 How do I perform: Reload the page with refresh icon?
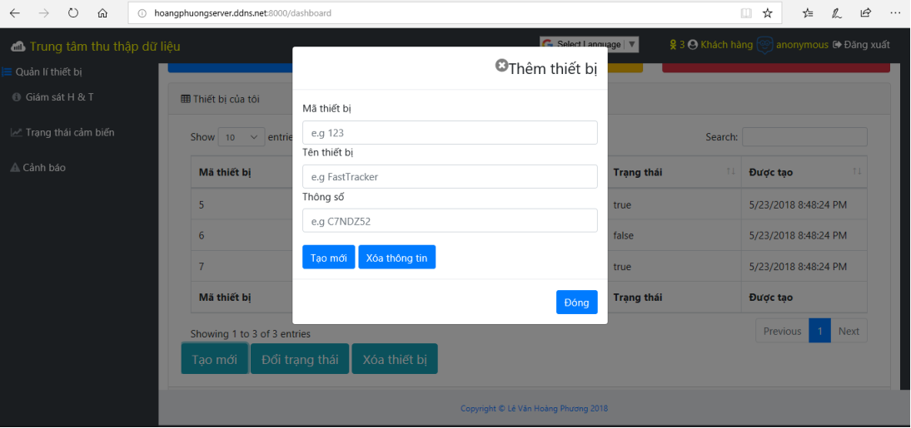[73, 12]
